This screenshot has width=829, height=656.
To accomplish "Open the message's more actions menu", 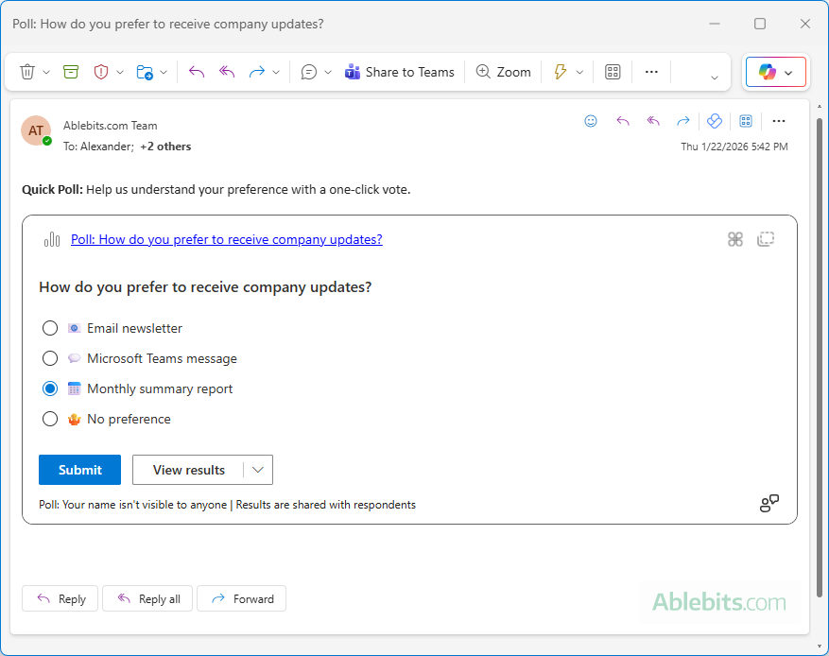I will tap(779, 121).
